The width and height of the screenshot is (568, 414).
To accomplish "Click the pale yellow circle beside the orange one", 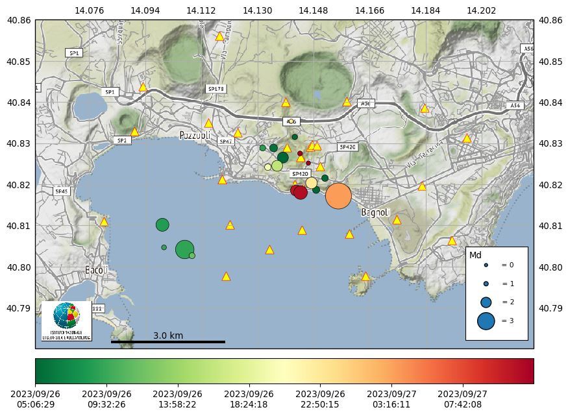I will 312,183.
